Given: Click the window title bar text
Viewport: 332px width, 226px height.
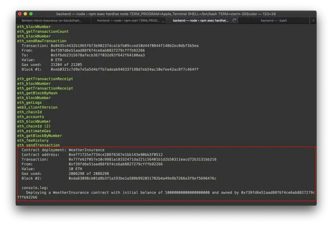Looking at the screenshot, I should [166, 14].
